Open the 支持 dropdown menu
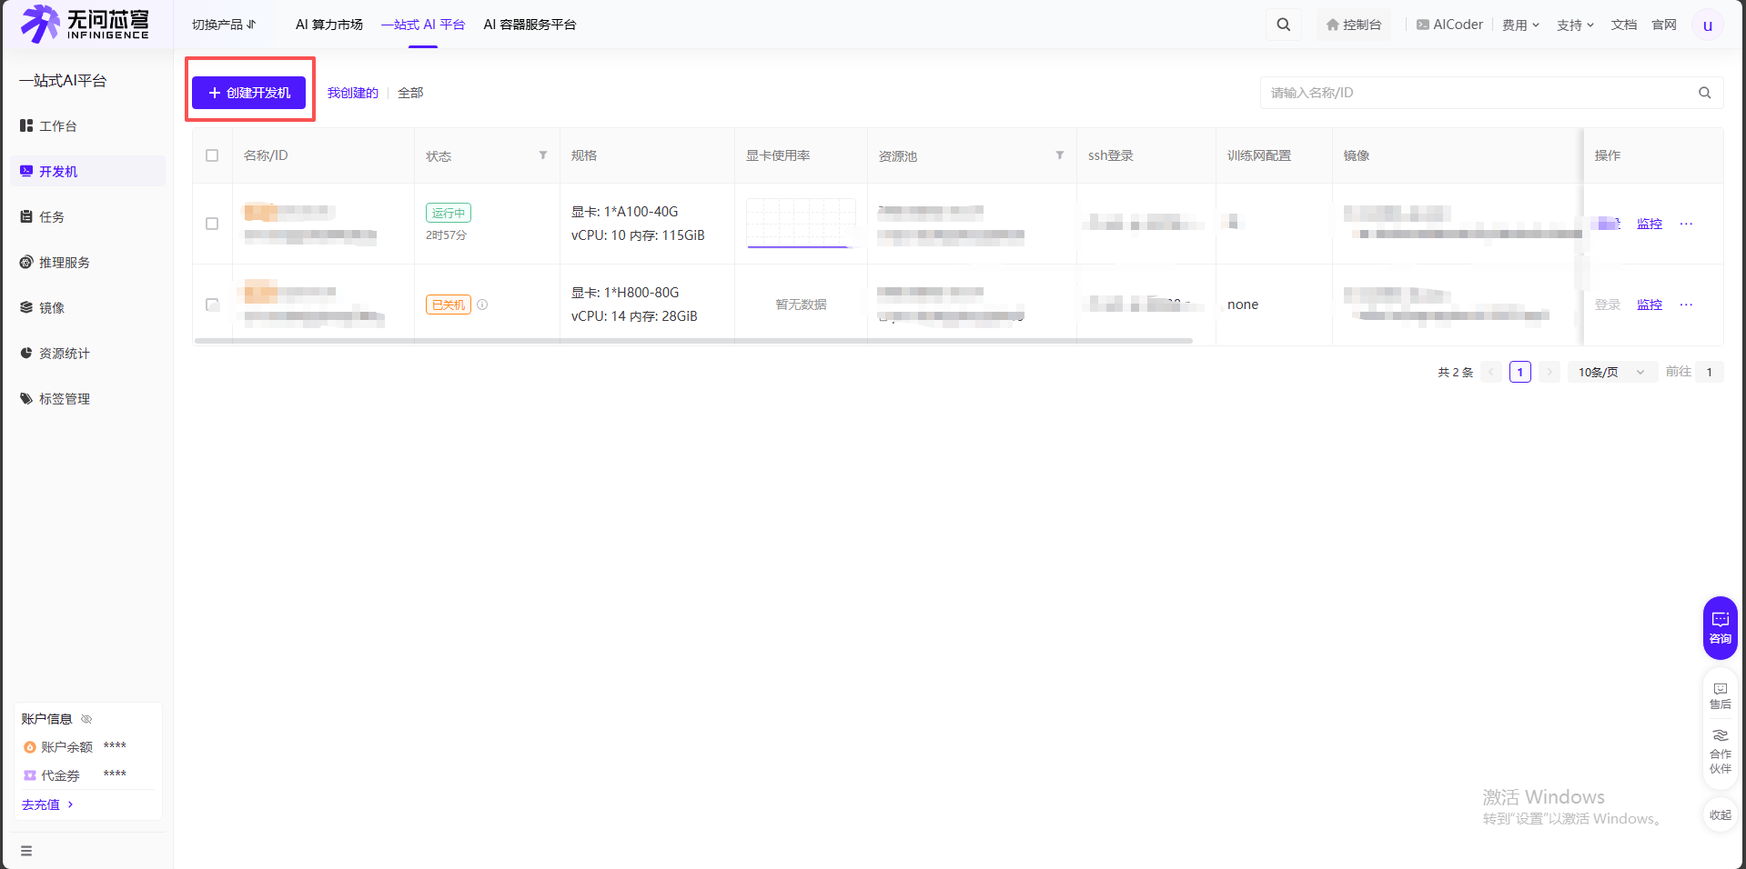This screenshot has width=1746, height=869. [1574, 25]
